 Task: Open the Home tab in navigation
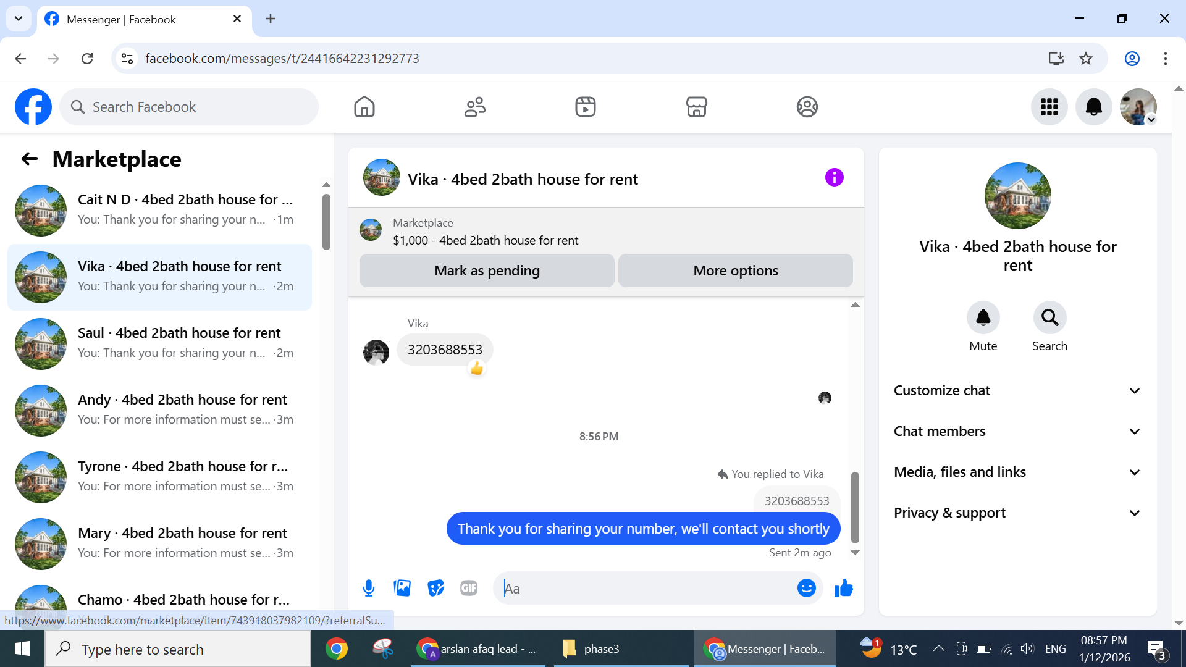pos(364,107)
